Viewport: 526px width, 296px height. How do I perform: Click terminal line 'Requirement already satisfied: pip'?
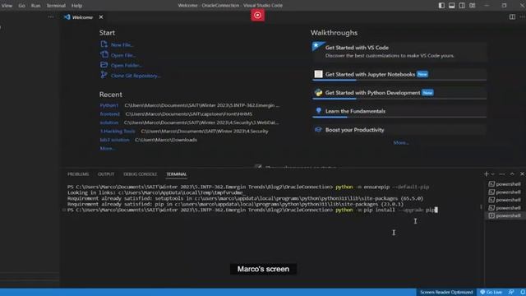[x=235, y=204]
